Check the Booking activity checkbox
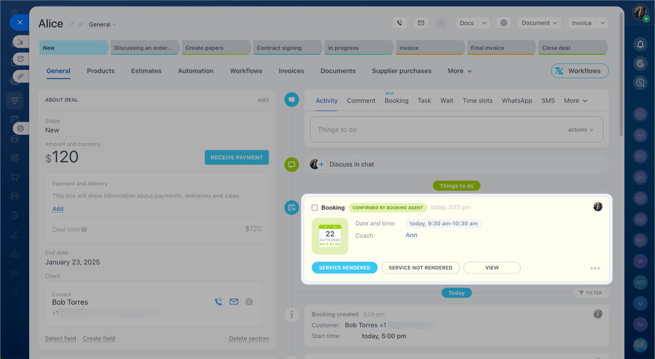Image resolution: width=655 pixels, height=359 pixels. (315, 208)
